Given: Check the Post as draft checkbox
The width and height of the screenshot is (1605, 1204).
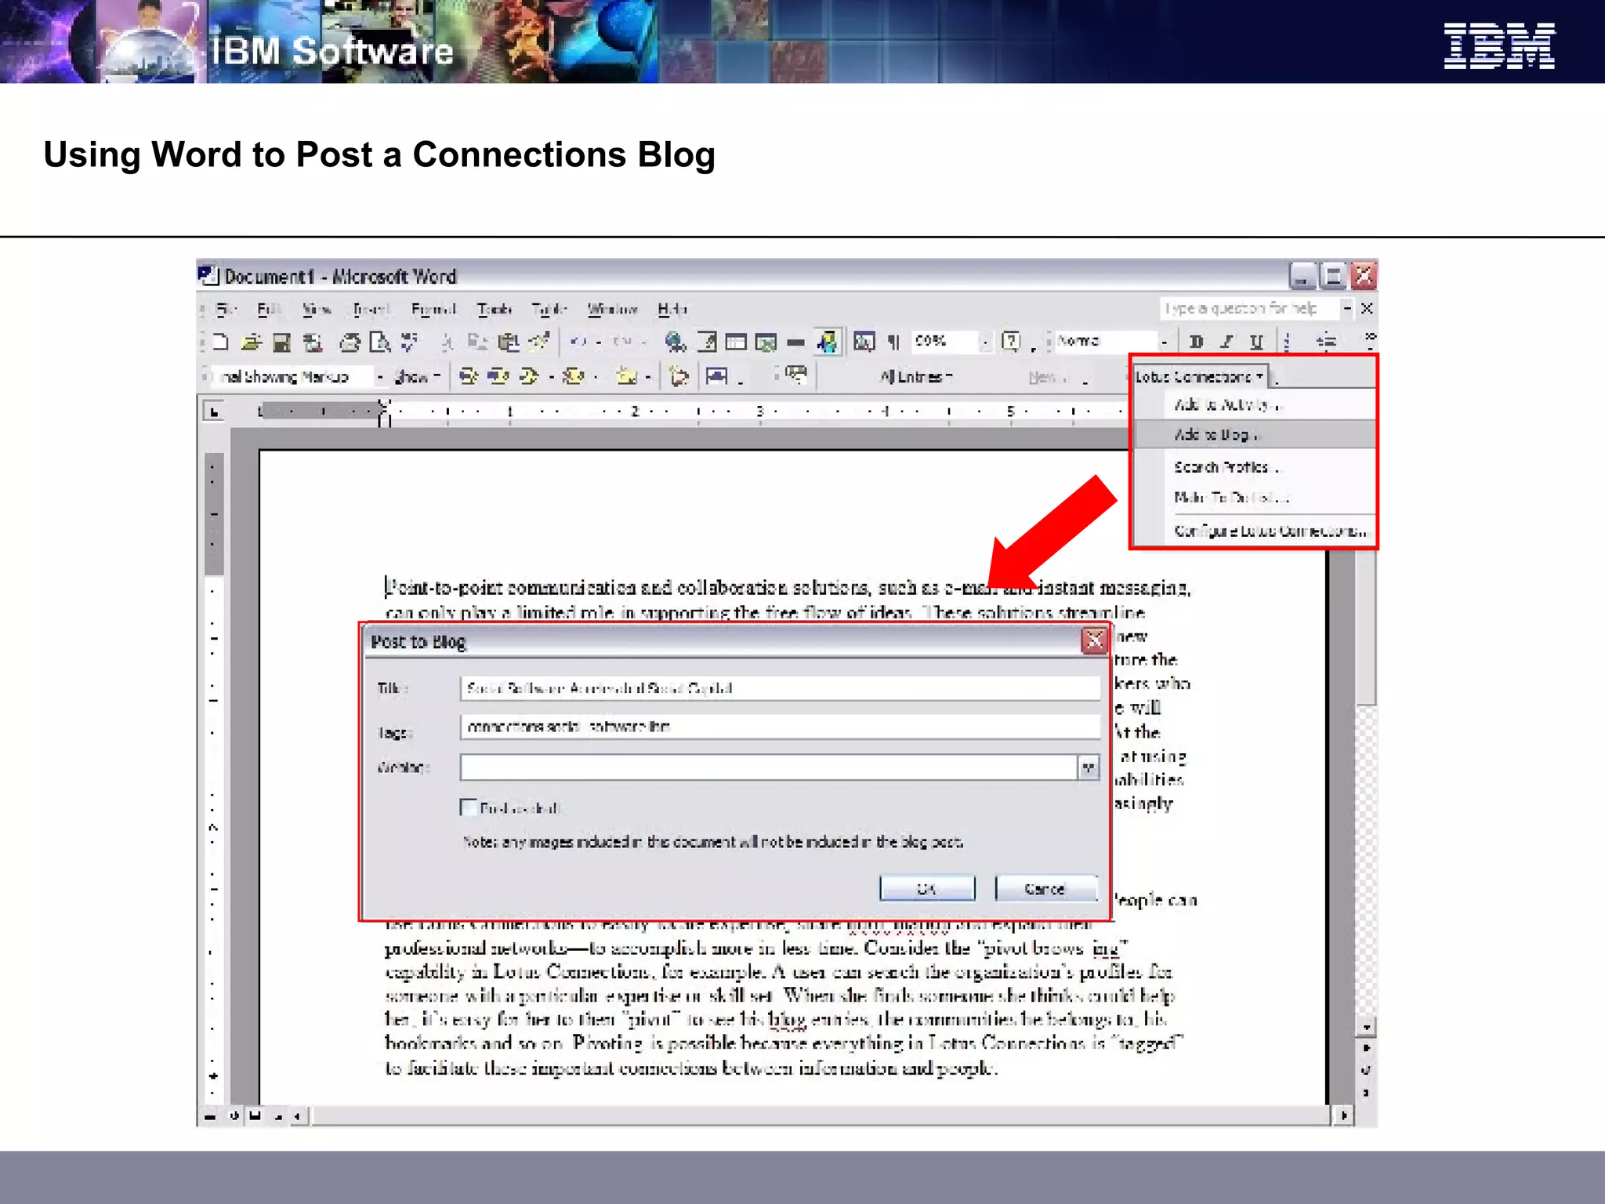Looking at the screenshot, I should click(x=469, y=807).
